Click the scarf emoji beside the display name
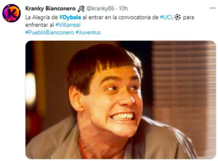This screenshot has width=218, height=161. click(81, 9)
